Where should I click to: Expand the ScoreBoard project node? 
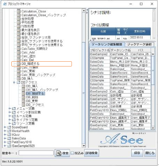5,127
